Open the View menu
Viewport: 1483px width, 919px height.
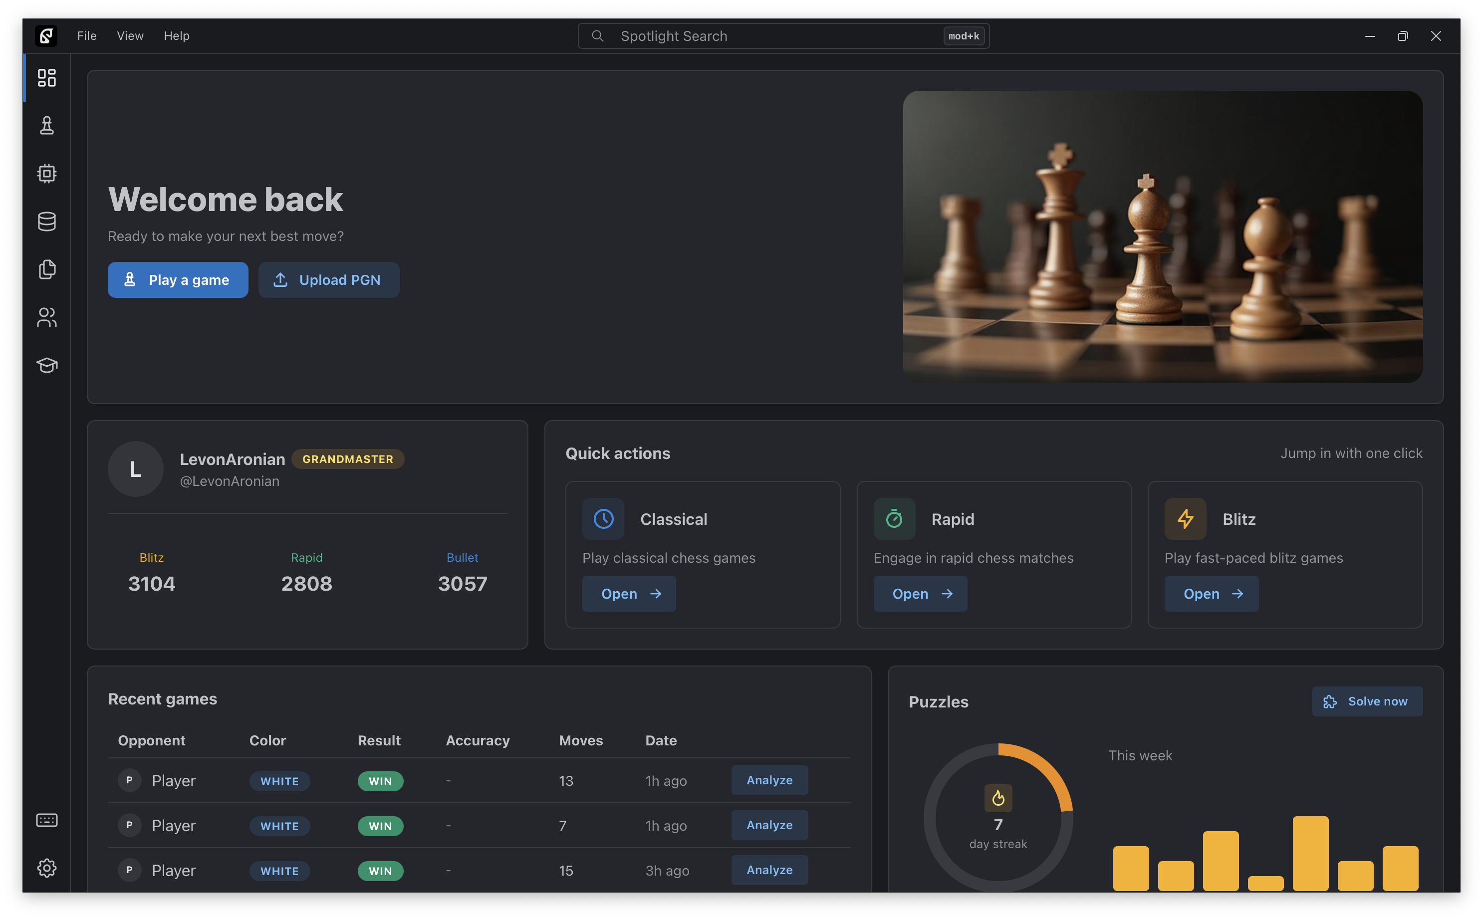point(130,36)
